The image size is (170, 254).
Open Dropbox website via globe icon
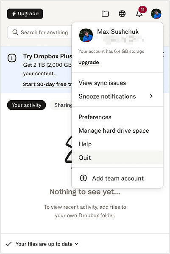(x=122, y=14)
